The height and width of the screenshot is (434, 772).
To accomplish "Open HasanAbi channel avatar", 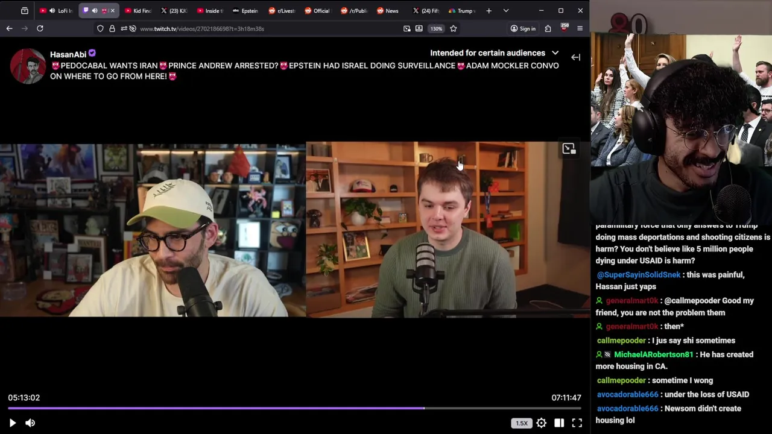I will [27, 66].
